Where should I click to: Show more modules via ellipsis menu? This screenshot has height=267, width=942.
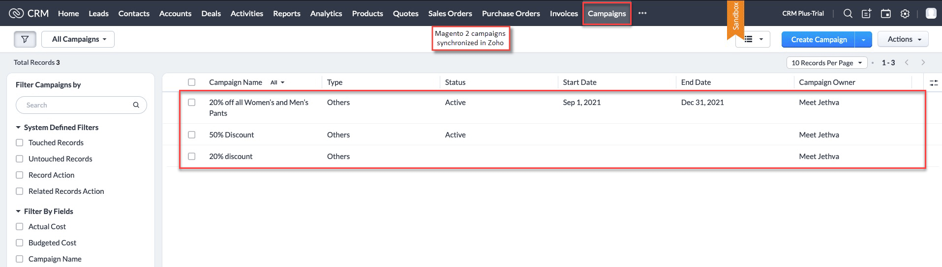(x=642, y=13)
